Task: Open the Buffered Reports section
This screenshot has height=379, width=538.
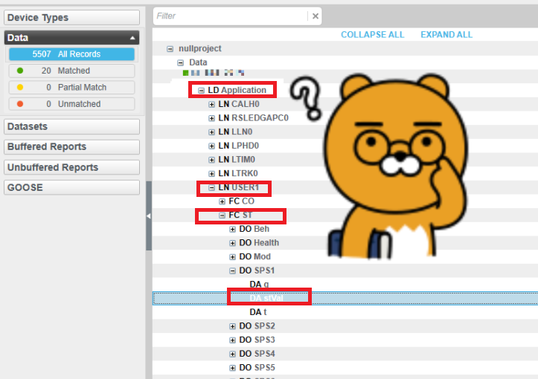Action: pos(71,146)
